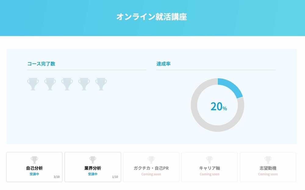Click the 受講中 status under 自己分析
Image resolution: width=305 pixels, height=190 pixels.
pyautogui.click(x=34, y=174)
